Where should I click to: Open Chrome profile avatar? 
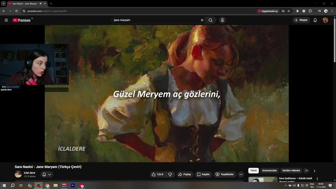[x=326, y=11]
